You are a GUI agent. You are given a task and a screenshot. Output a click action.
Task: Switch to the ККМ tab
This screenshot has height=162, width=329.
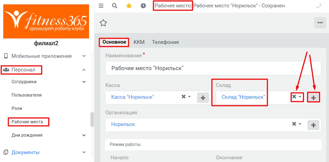[139, 42]
